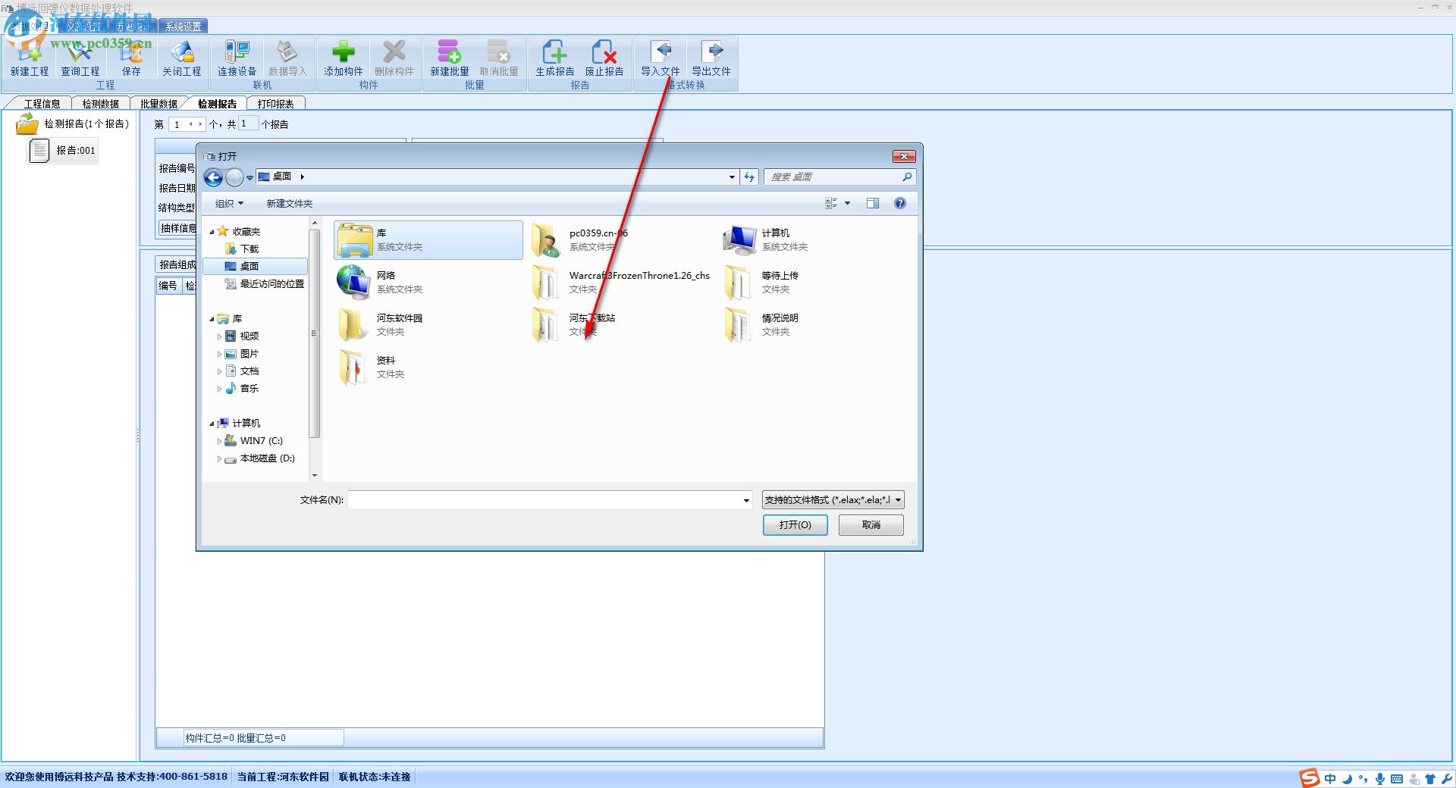Open the address bar history dropdown
Image resolution: width=1456 pixels, height=788 pixels.
[732, 177]
